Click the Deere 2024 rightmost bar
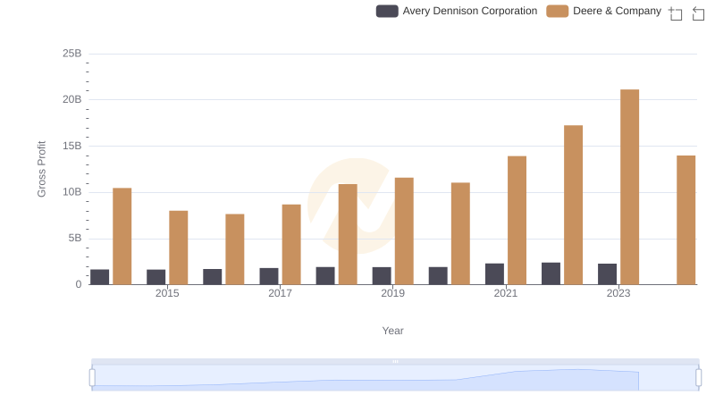Screen dimensions: 715x412 686,220
